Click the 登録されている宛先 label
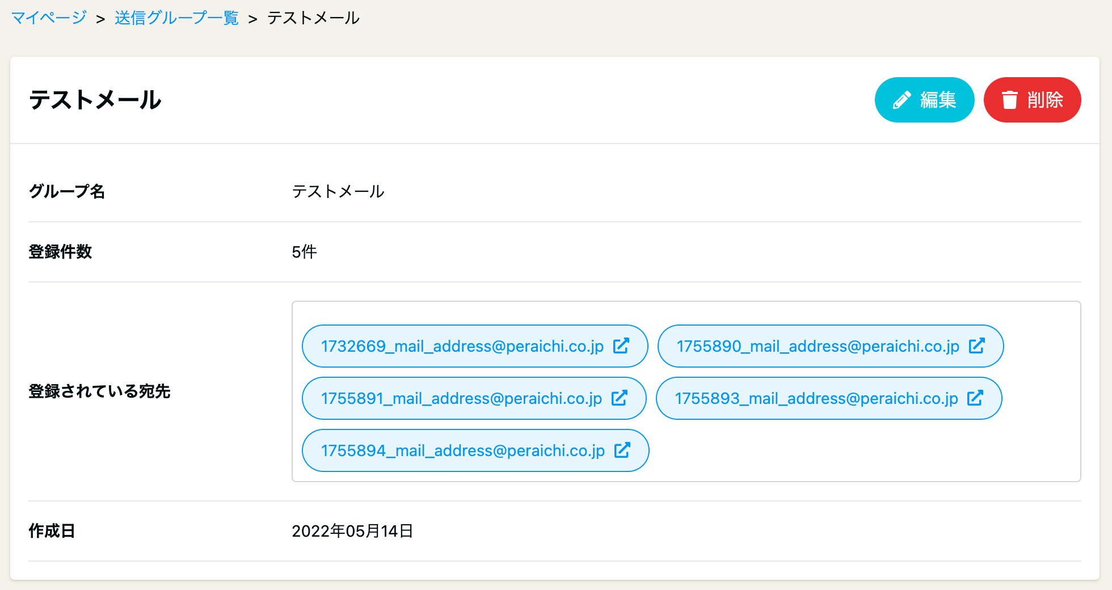 tap(99, 391)
